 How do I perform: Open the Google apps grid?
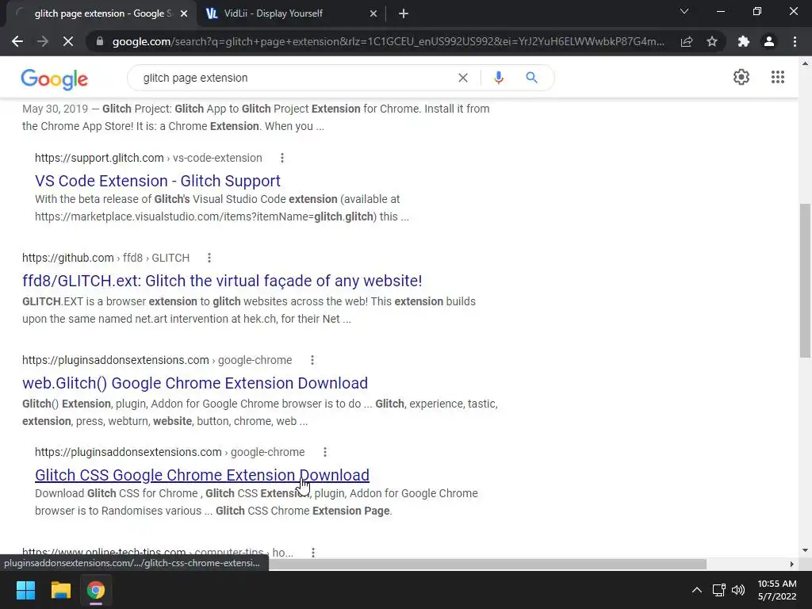(777, 77)
